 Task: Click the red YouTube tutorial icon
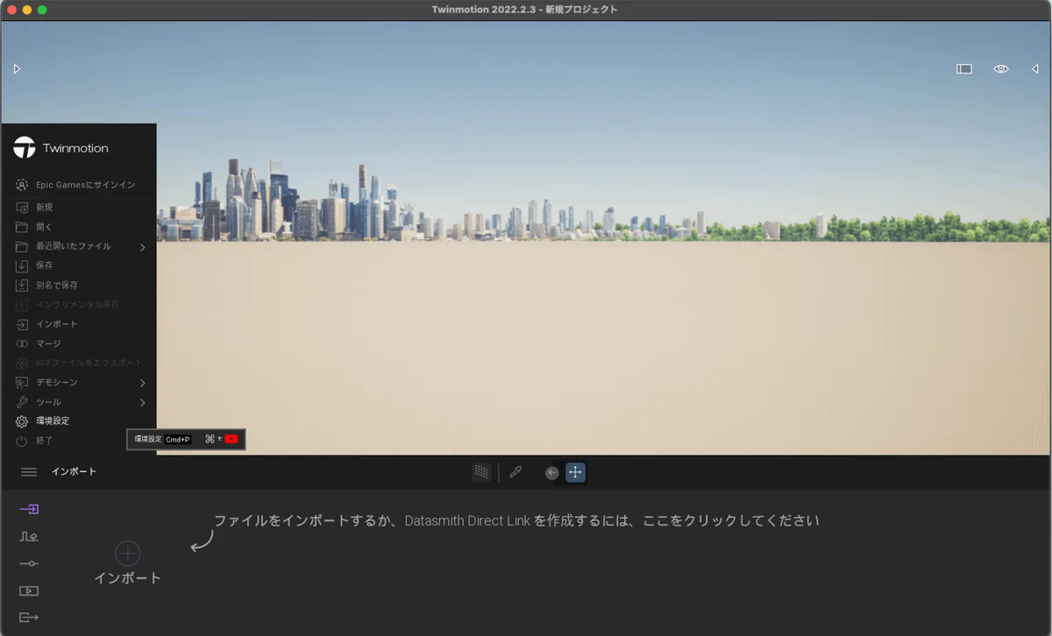(231, 439)
